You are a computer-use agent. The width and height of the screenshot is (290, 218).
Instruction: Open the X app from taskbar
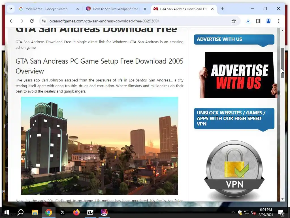pyautogui.click(x=63, y=212)
